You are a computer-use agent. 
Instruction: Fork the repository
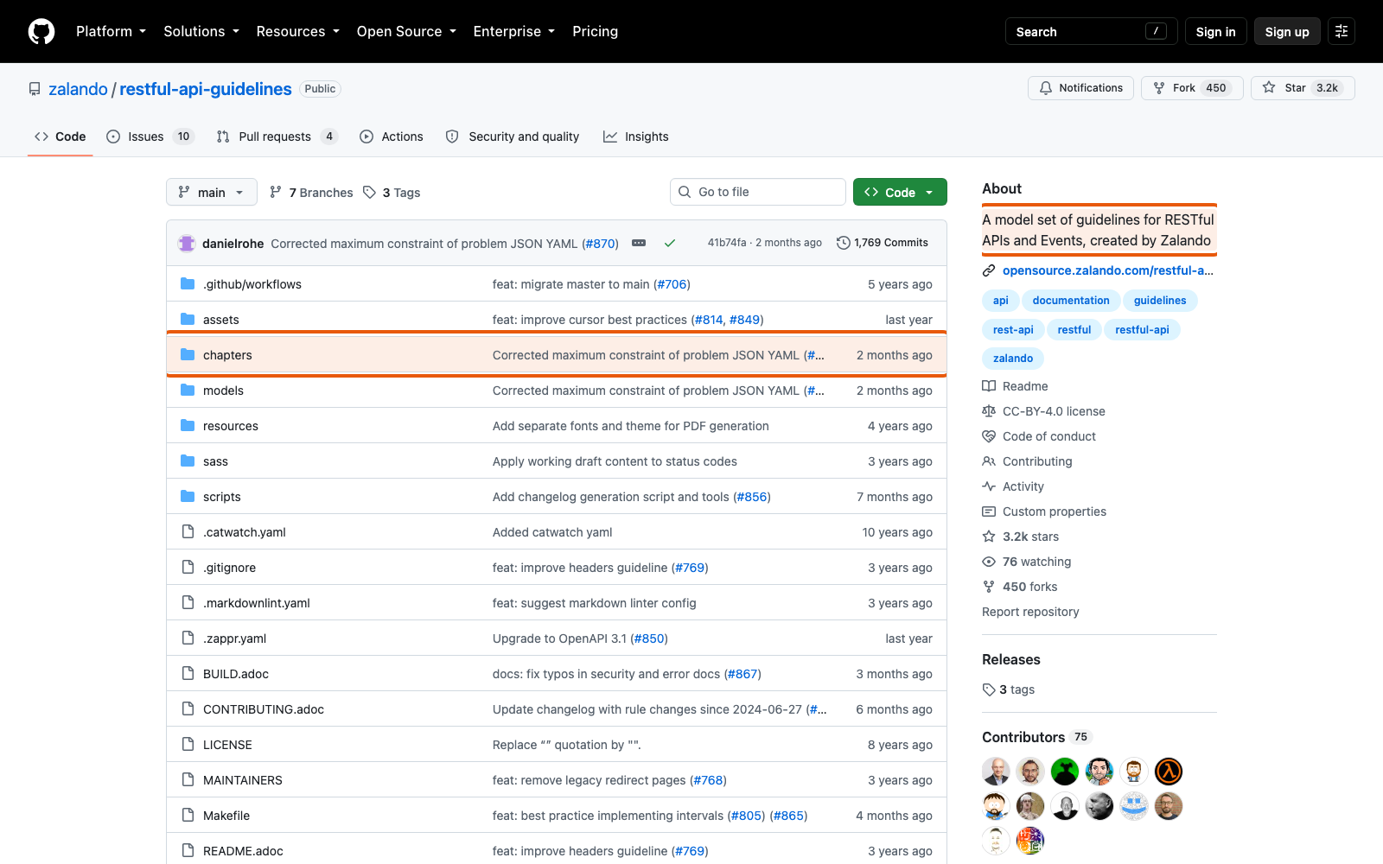pyautogui.click(x=1192, y=88)
